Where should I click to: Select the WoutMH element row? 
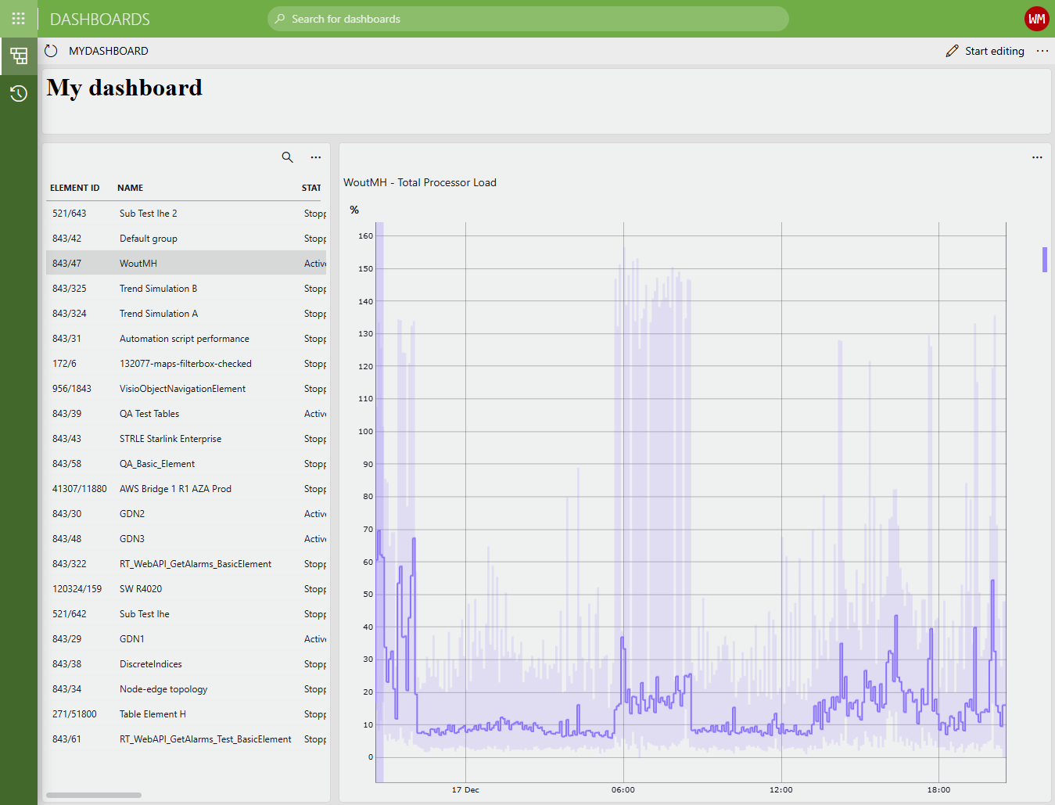coord(185,264)
